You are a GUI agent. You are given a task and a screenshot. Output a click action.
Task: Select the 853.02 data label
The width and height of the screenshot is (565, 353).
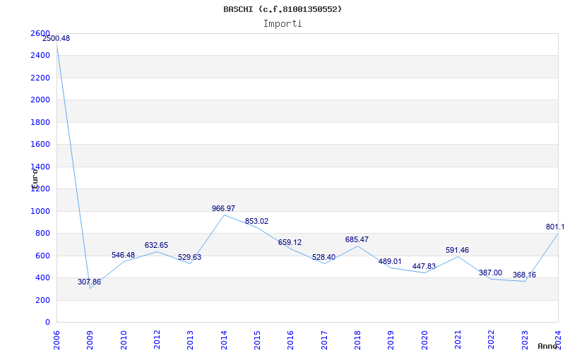coord(256,221)
